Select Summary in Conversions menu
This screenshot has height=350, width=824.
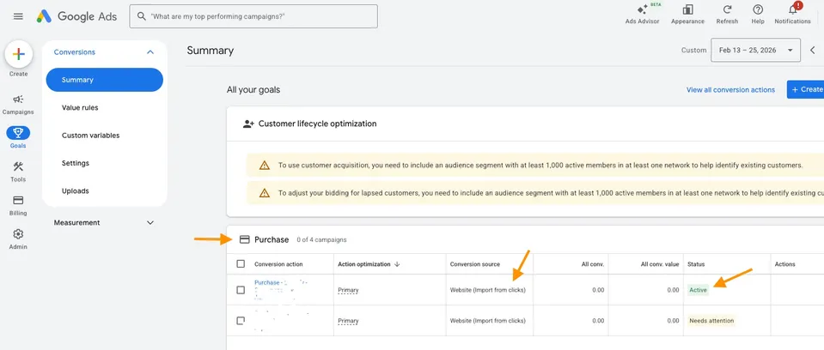105,80
